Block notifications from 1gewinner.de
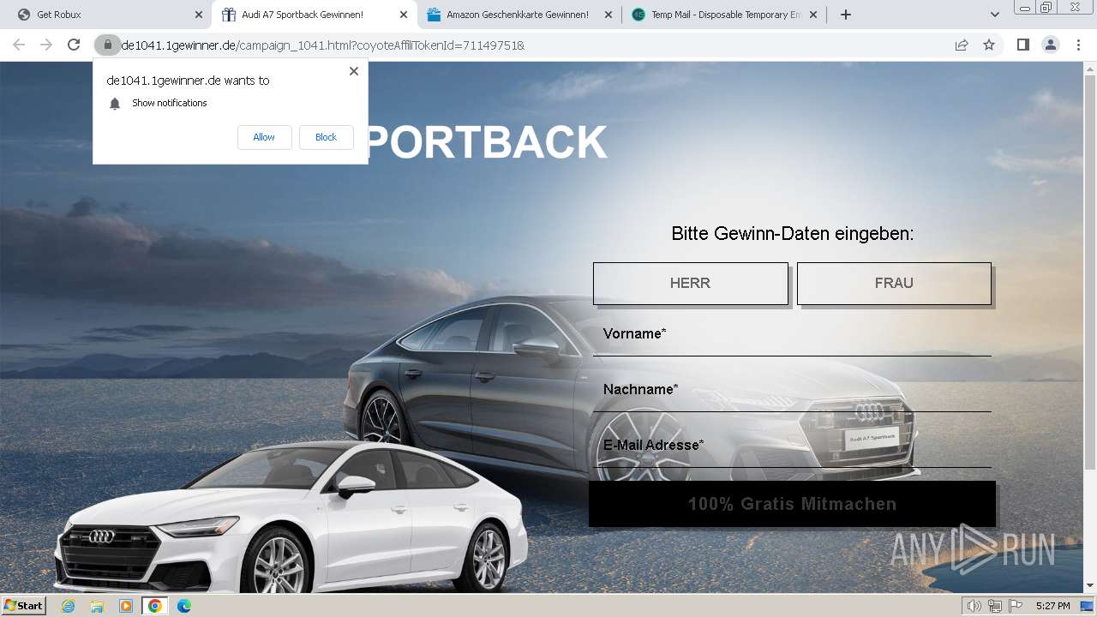 [x=326, y=137]
